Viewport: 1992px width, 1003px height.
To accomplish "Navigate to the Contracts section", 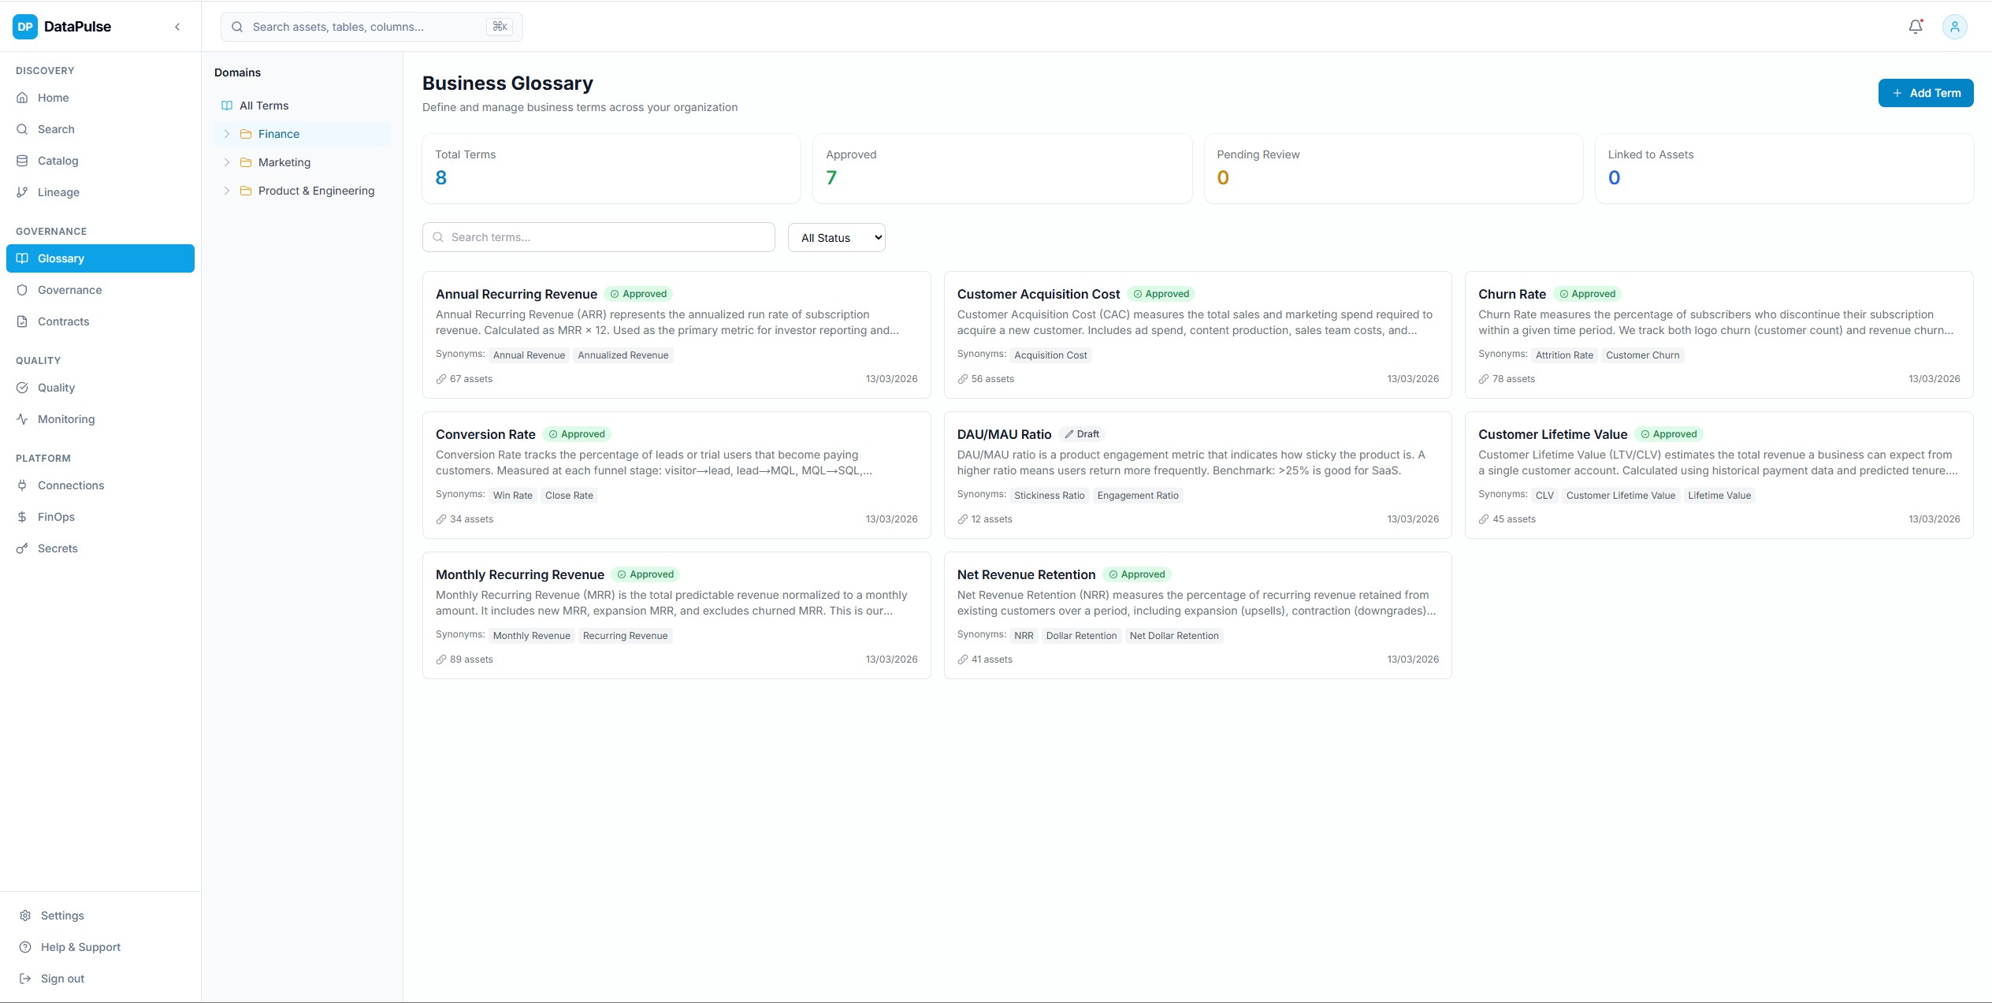I will coord(63,321).
